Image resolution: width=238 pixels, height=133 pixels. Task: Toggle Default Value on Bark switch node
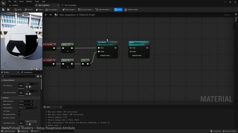[143, 55]
